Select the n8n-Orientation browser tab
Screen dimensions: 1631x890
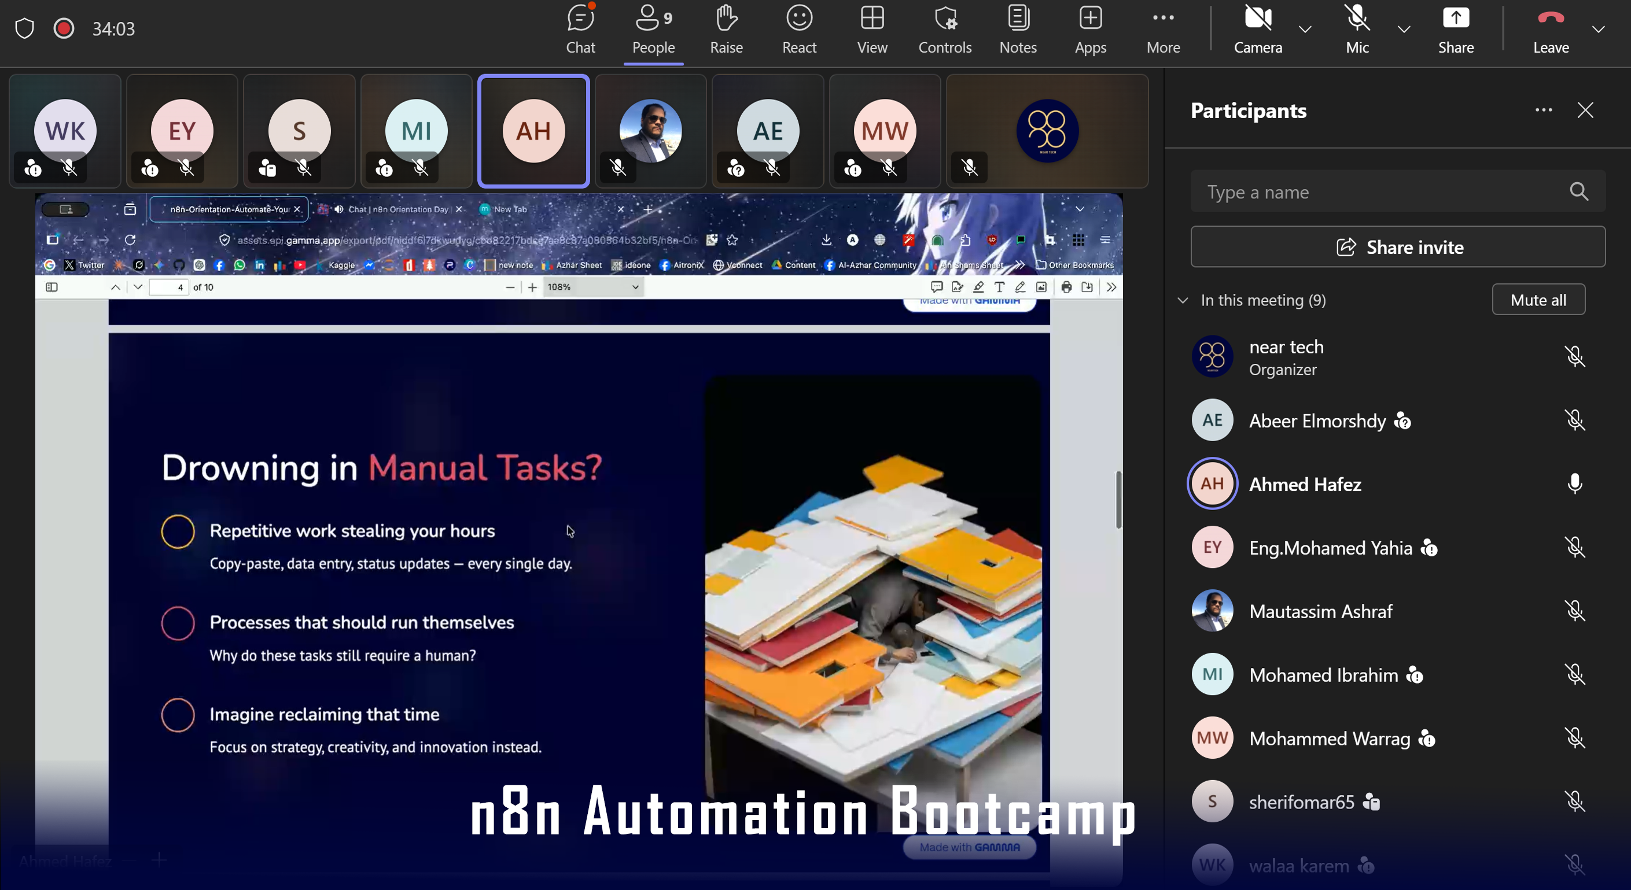pyautogui.click(x=229, y=209)
